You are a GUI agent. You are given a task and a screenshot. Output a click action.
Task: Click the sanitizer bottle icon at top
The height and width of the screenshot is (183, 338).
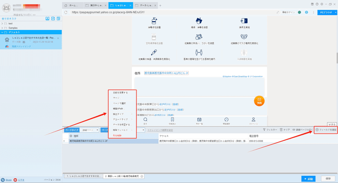pos(154,21)
